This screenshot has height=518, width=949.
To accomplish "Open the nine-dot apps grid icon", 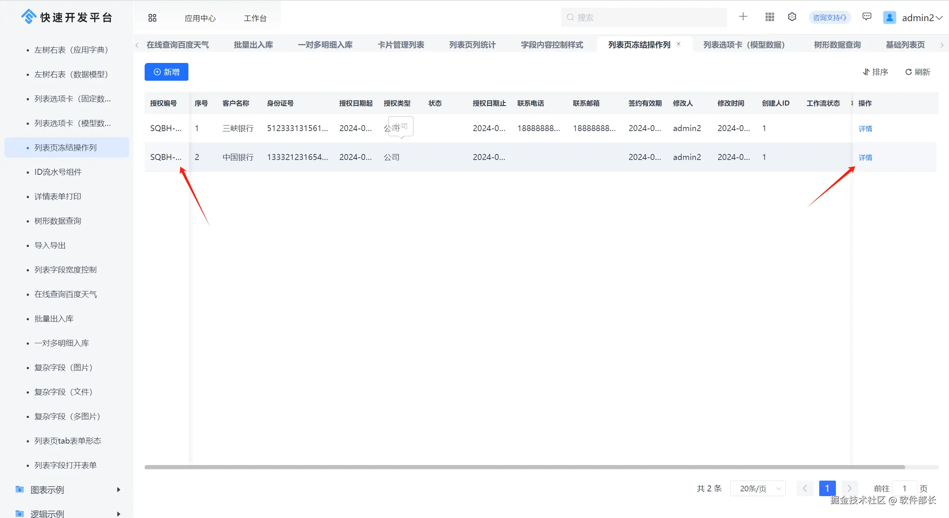I will point(770,17).
